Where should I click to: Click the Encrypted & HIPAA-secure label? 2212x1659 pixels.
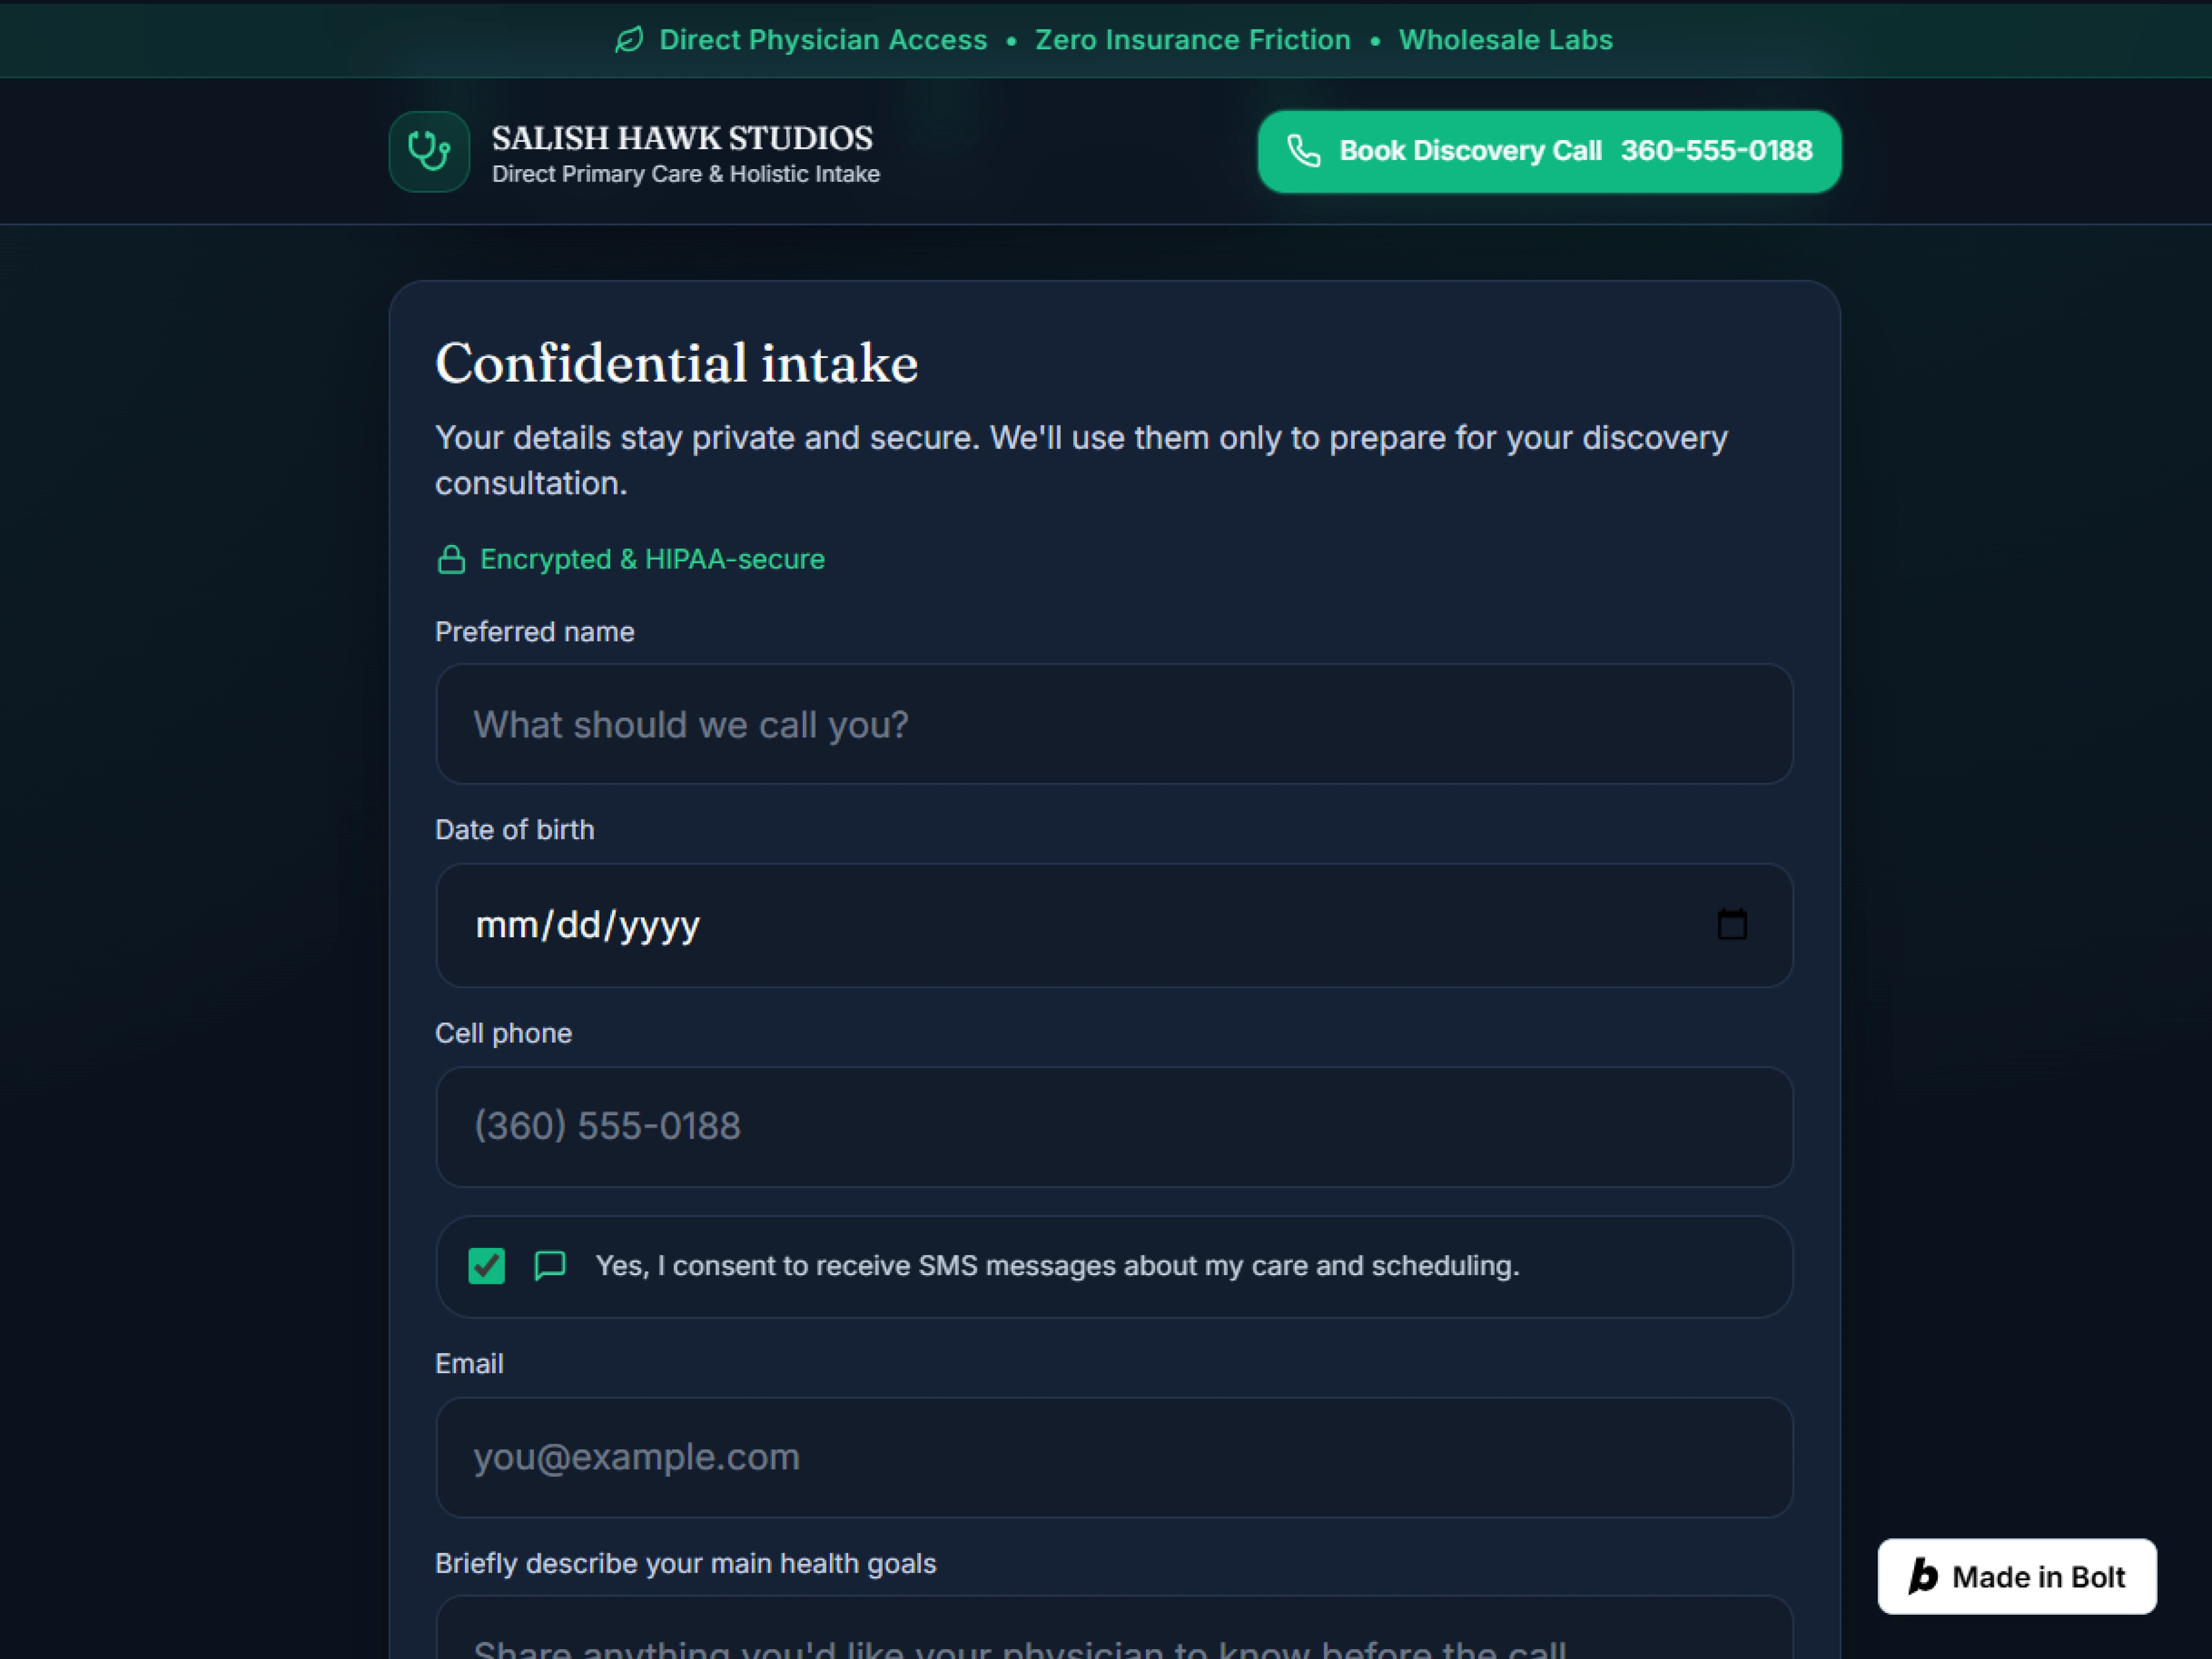click(x=652, y=559)
